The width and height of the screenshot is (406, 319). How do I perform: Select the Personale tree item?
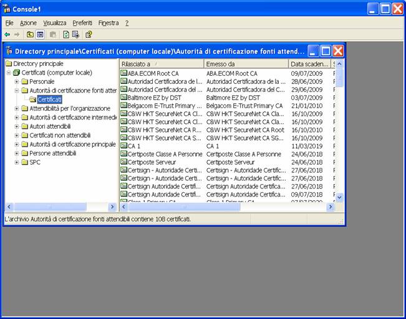point(42,81)
